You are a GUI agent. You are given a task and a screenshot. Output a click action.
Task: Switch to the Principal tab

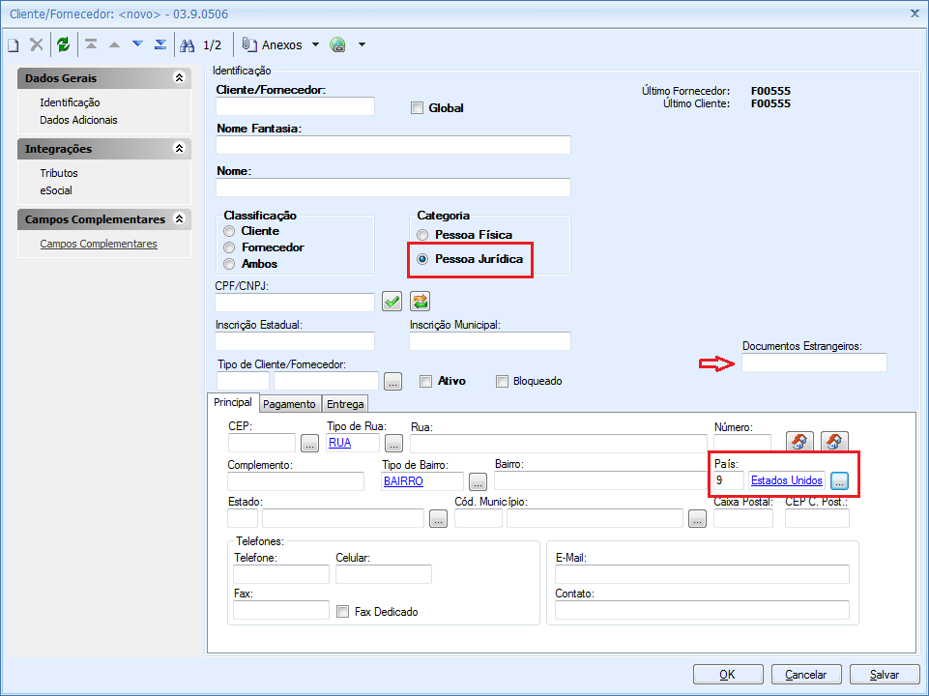233,402
